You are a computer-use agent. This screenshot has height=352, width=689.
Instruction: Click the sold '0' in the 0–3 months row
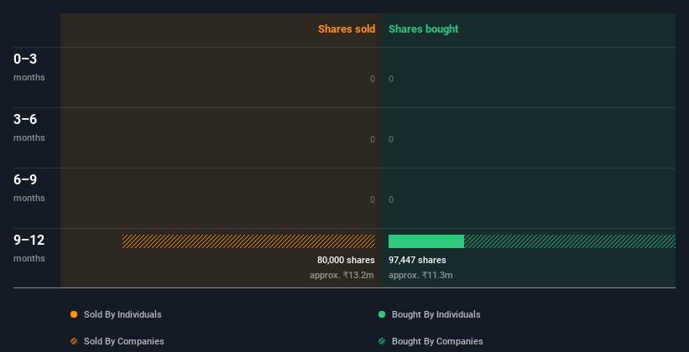pyautogui.click(x=373, y=79)
